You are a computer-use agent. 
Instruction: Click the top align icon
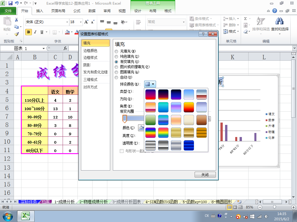pyautogui.click(x=102, y=22)
